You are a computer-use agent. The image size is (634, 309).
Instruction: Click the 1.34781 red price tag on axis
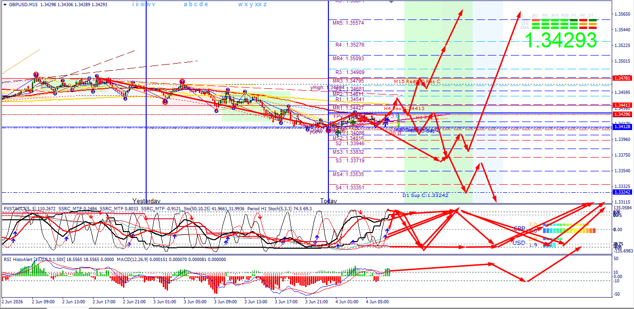[x=621, y=78]
